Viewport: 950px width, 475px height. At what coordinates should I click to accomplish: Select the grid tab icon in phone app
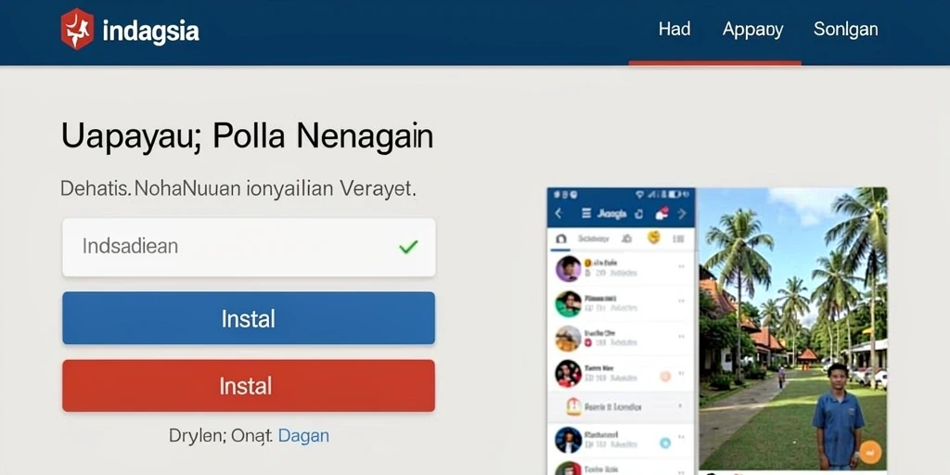point(678,238)
